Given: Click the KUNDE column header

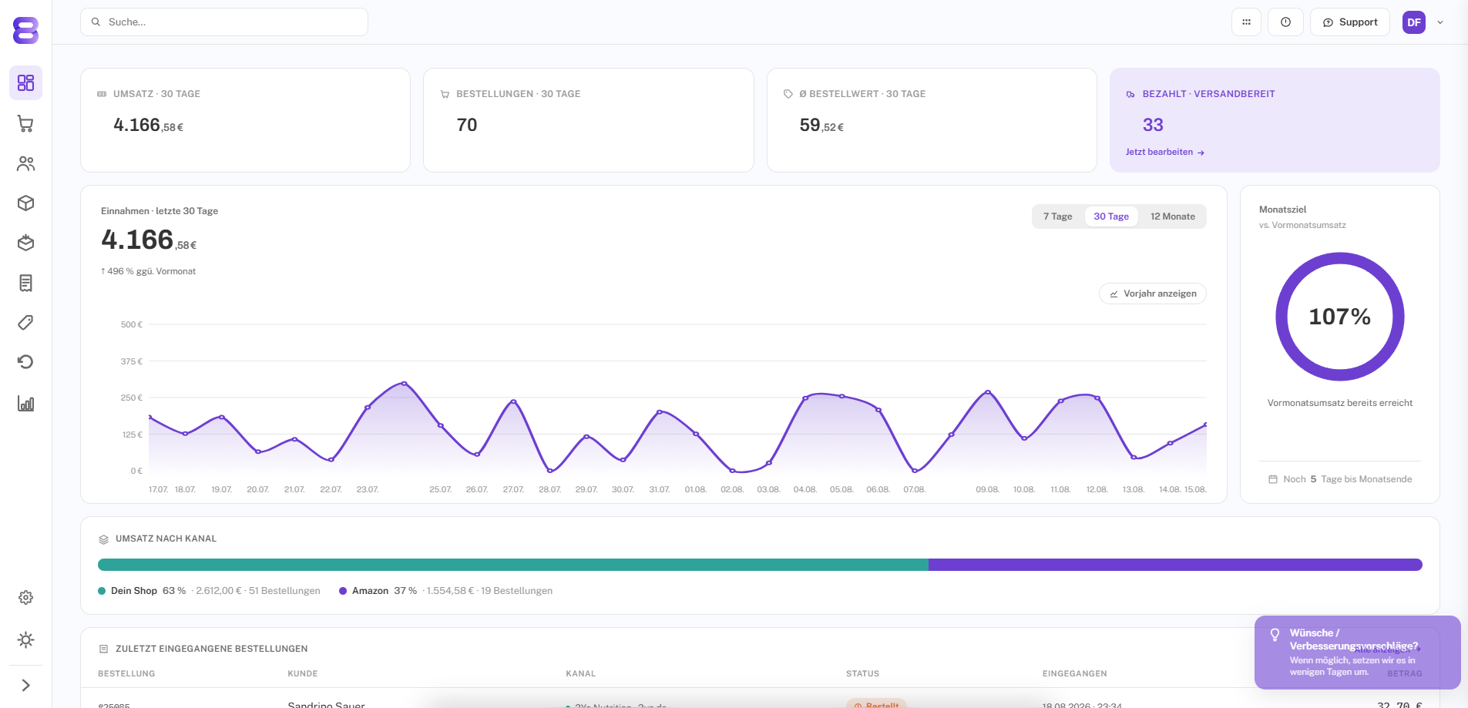Looking at the screenshot, I should [303, 673].
